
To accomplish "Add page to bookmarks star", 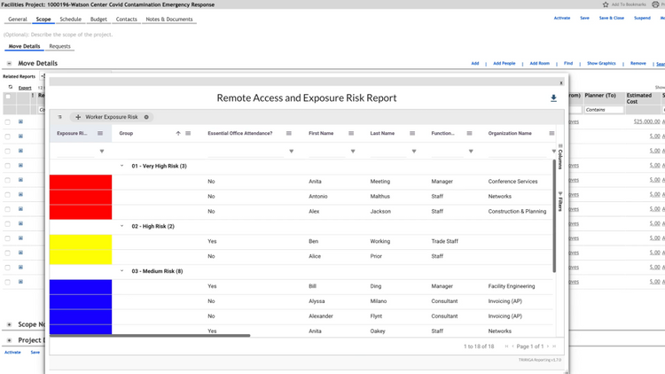I will point(606,4).
